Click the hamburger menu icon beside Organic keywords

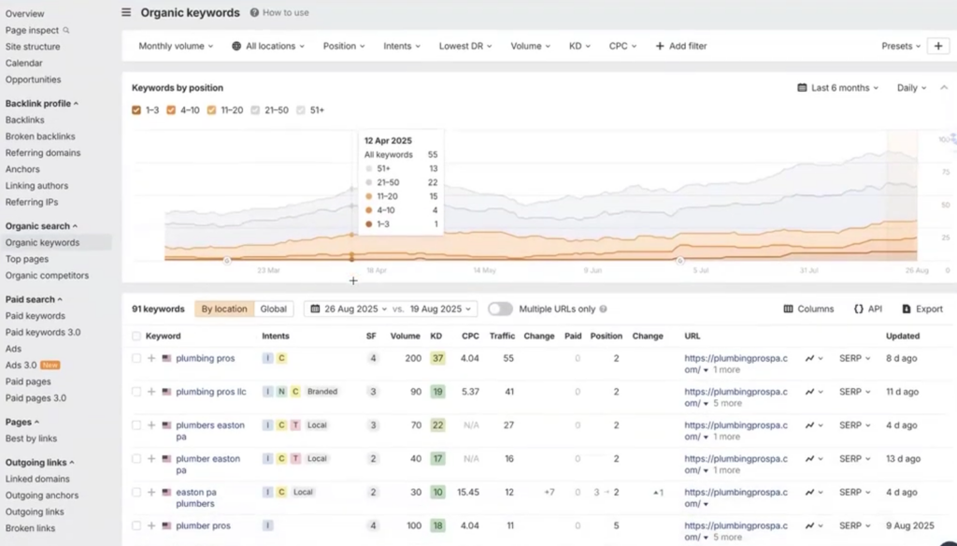click(126, 13)
